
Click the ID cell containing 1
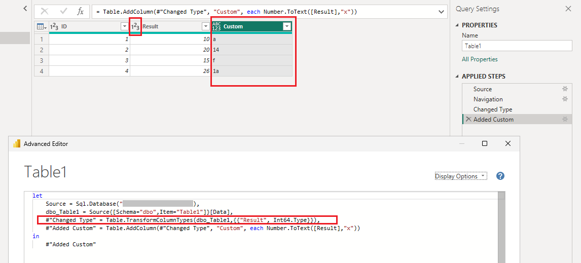tap(89, 39)
